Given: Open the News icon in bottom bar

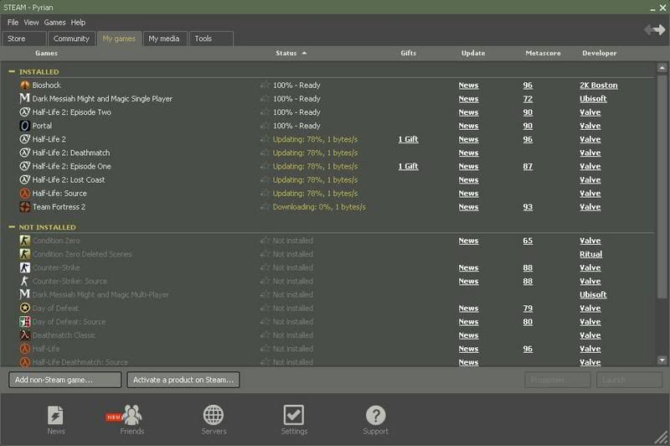Looking at the screenshot, I should point(55,416).
